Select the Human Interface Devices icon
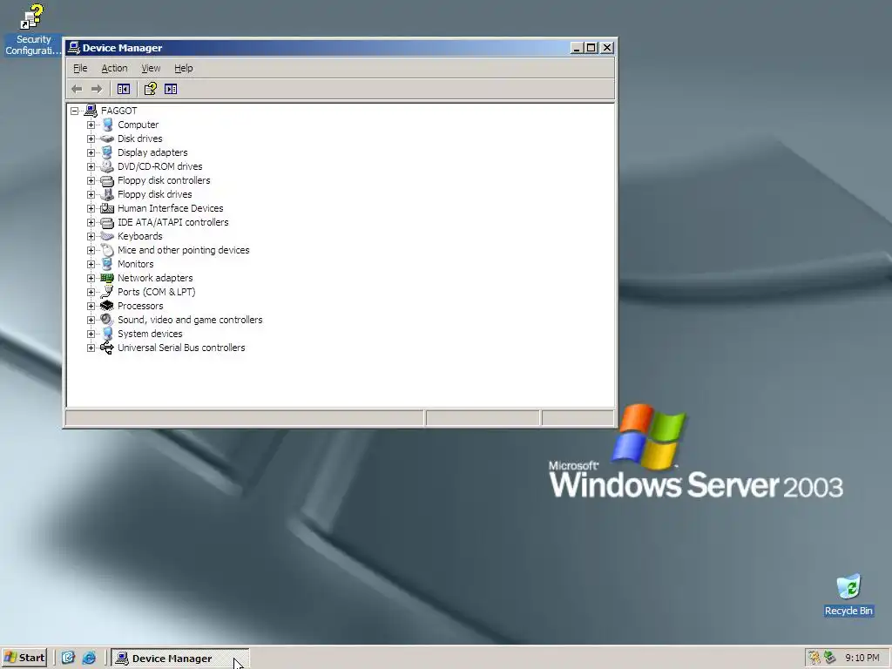The height and width of the screenshot is (669, 892). tap(107, 208)
